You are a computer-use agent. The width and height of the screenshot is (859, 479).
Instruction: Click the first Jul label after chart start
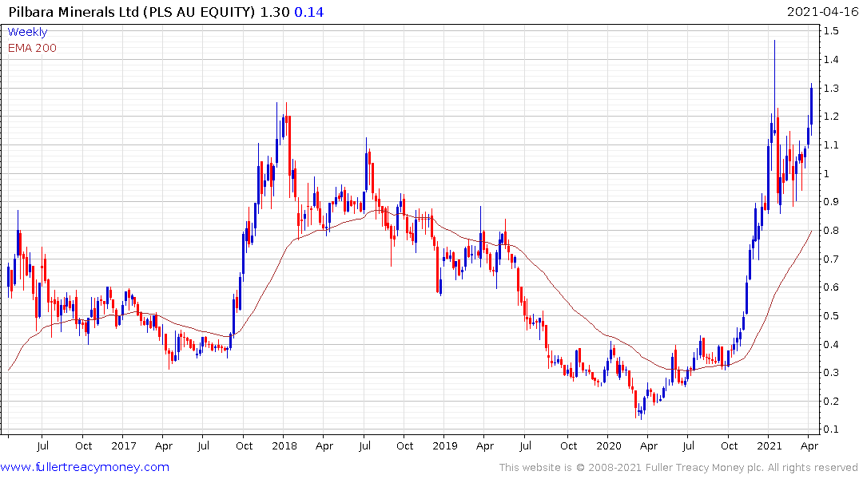42,445
